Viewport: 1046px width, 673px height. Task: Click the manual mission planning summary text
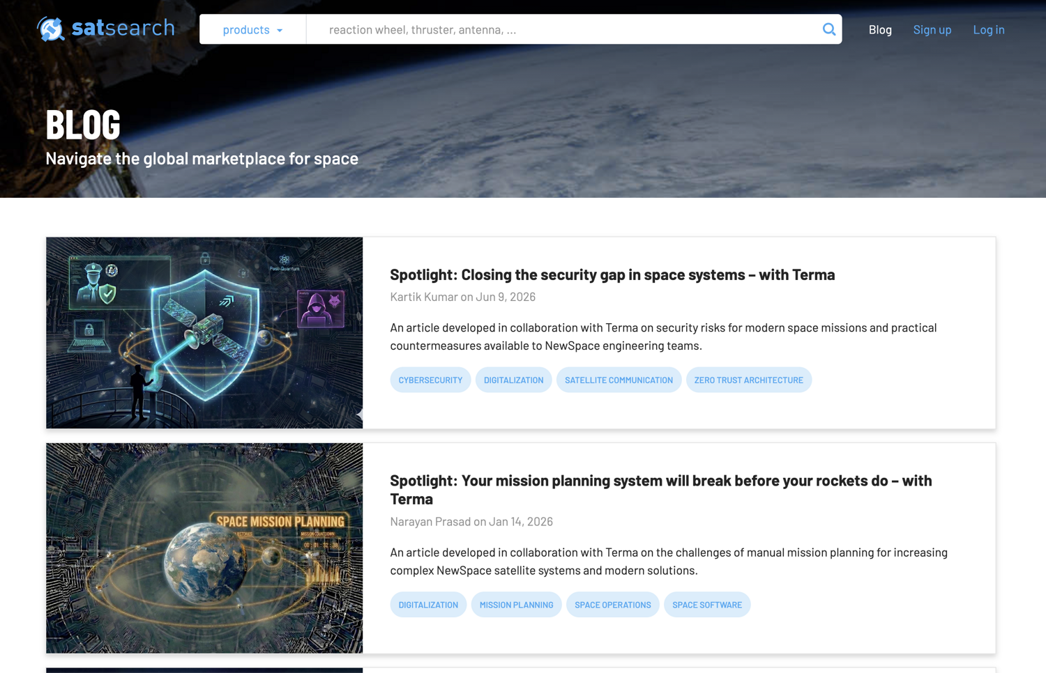click(669, 562)
